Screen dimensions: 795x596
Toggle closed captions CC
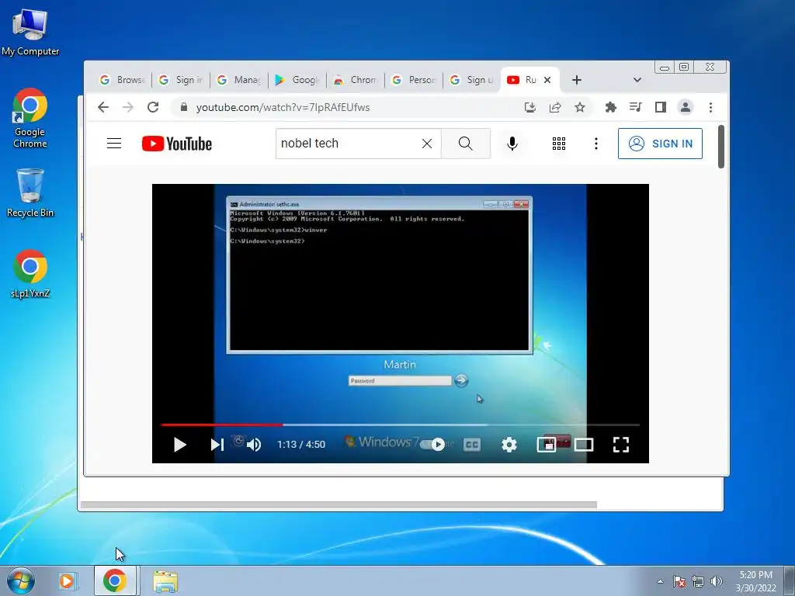coord(471,445)
